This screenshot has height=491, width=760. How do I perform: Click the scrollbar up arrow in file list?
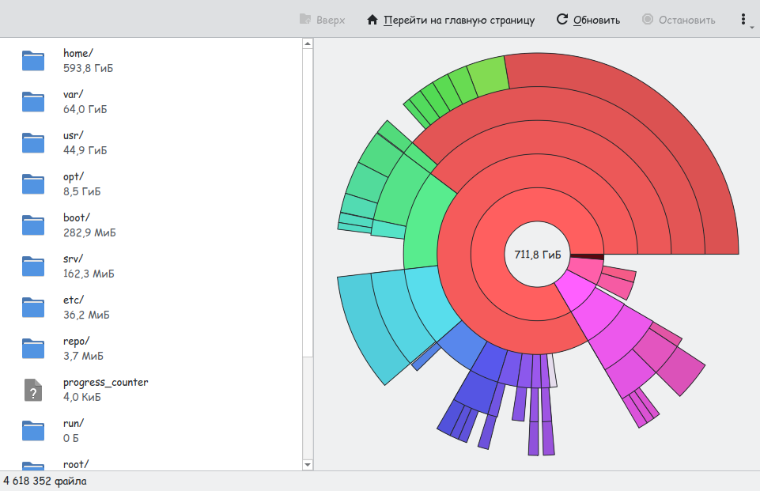tap(308, 44)
